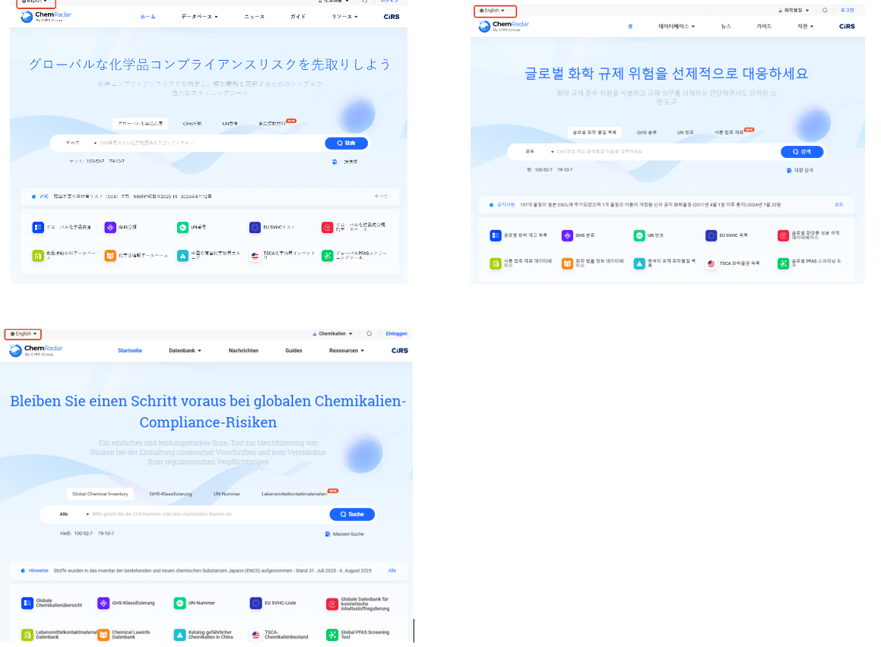Open the Global PFAS Screening Tool icon
The image size is (881, 647).
point(332,635)
